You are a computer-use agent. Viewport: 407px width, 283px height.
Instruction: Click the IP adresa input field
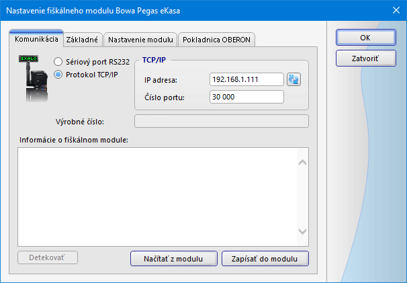[x=246, y=80]
